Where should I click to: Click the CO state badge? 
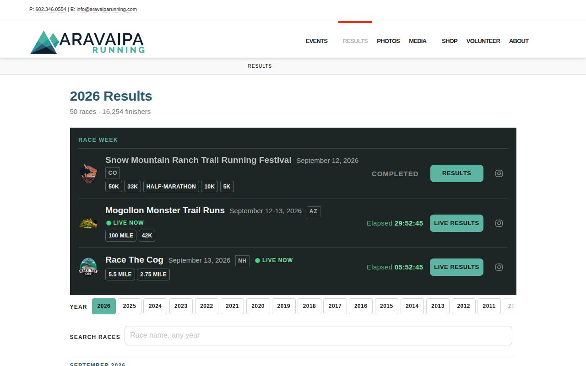pyautogui.click(x=113, y=173)
